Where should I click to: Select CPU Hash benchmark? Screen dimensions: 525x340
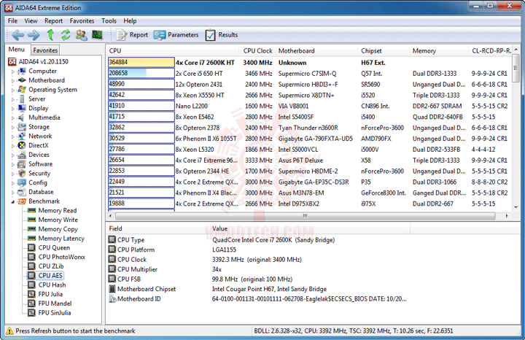click(x=52, y=285)
